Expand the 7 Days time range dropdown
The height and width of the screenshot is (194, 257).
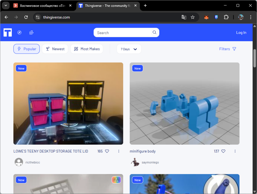point(129,49)
